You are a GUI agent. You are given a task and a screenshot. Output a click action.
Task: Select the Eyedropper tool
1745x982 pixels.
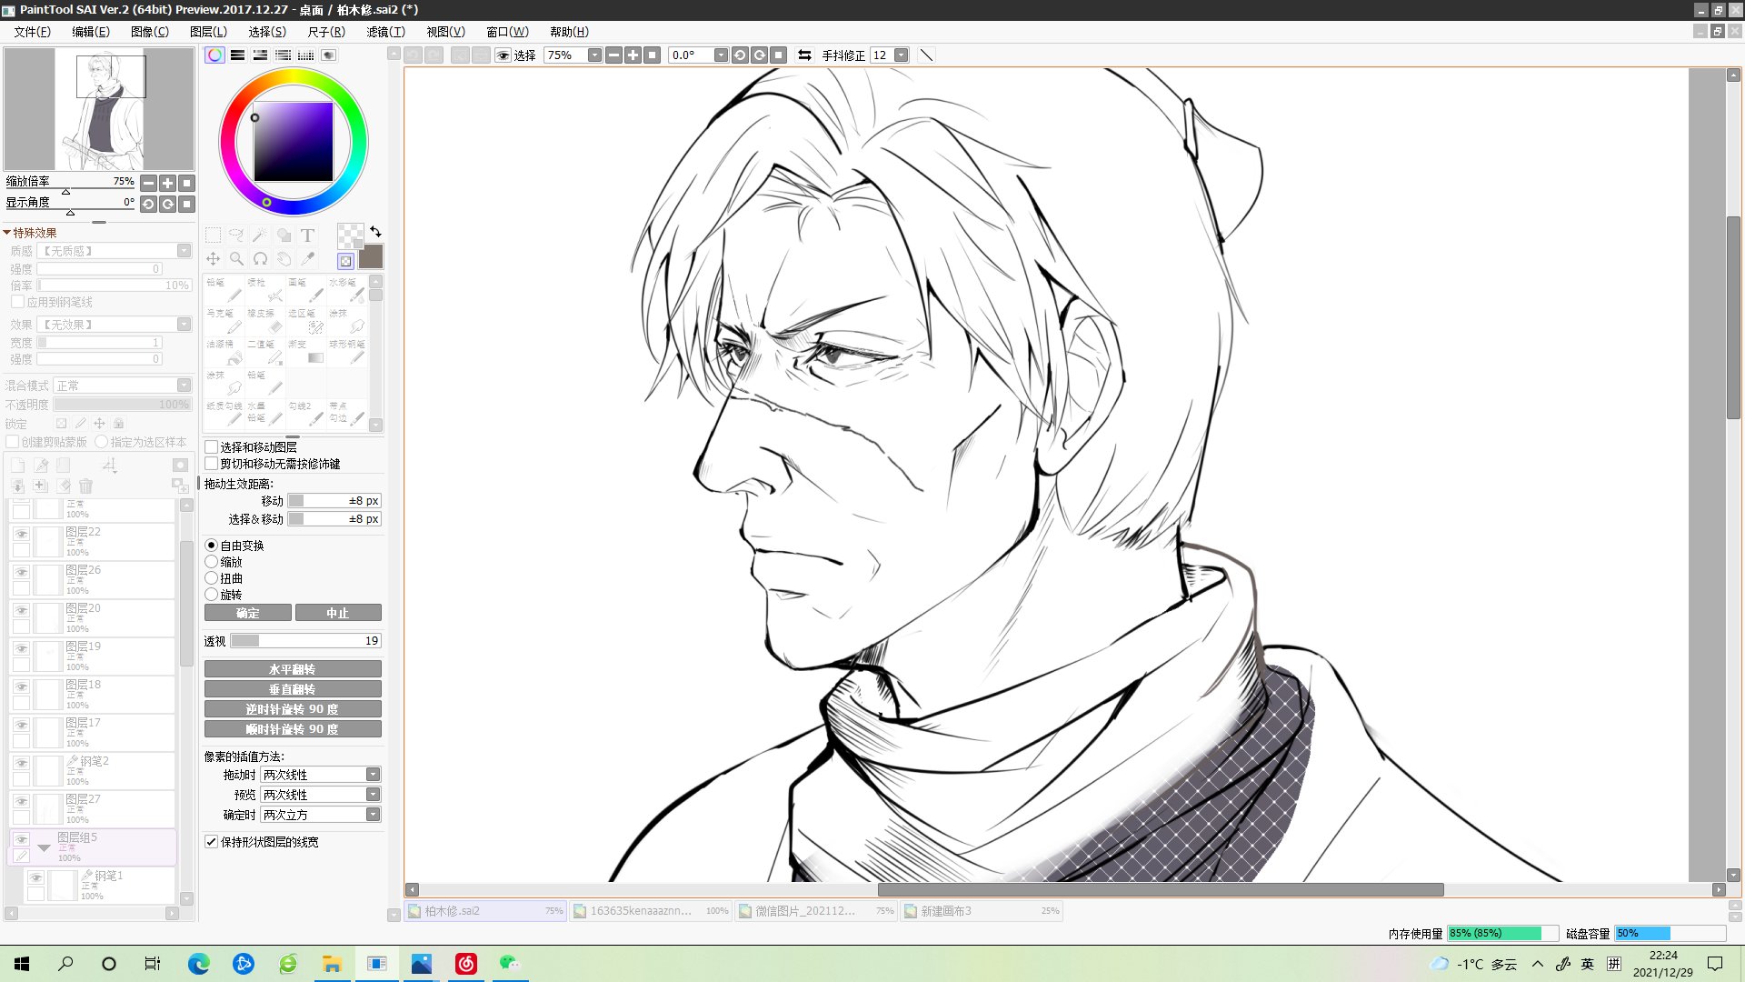(x=307, y=259)
